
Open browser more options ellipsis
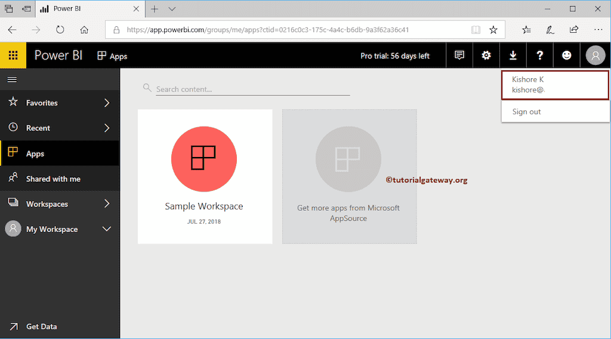tap(598, 30)
